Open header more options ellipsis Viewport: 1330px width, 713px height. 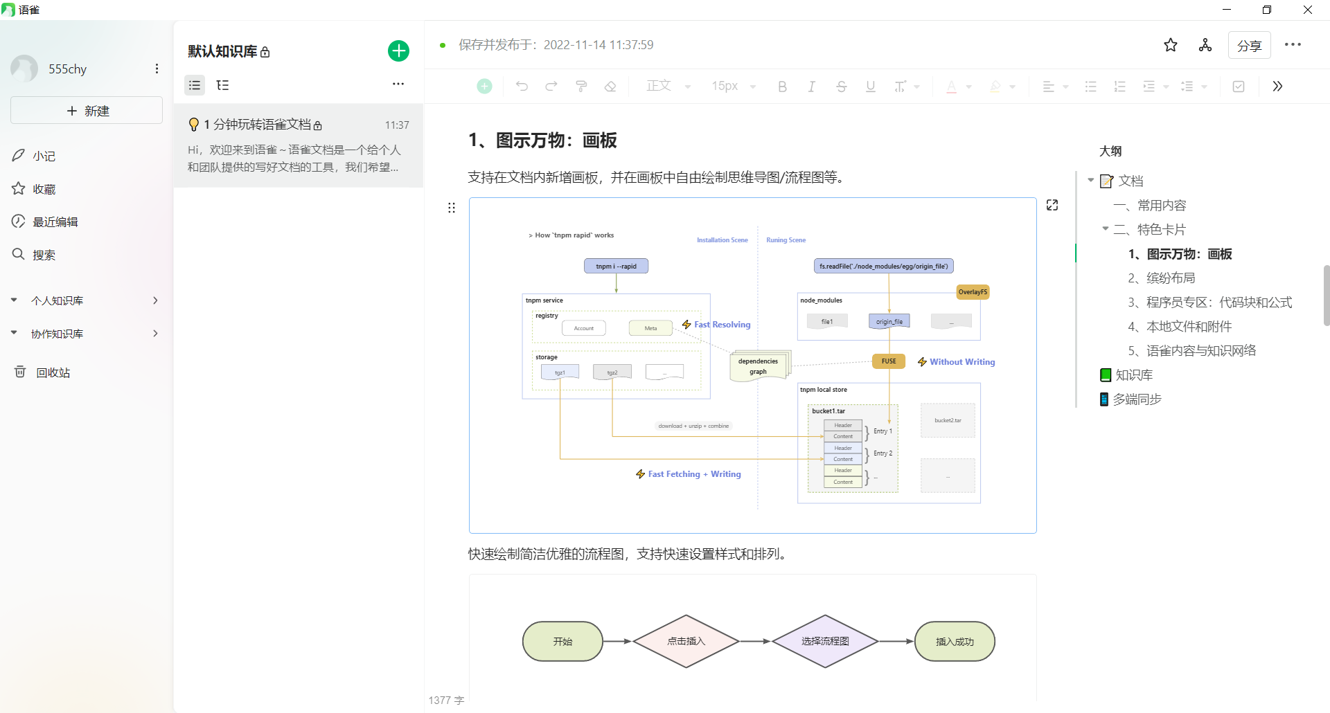(1293, 44)
